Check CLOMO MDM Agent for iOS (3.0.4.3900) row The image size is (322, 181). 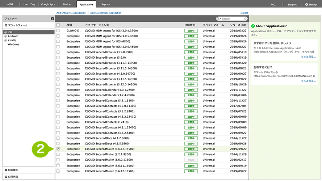(58, 30)
